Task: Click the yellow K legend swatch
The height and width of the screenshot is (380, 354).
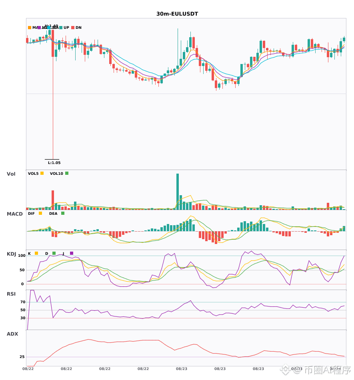Action: point(36,253)
